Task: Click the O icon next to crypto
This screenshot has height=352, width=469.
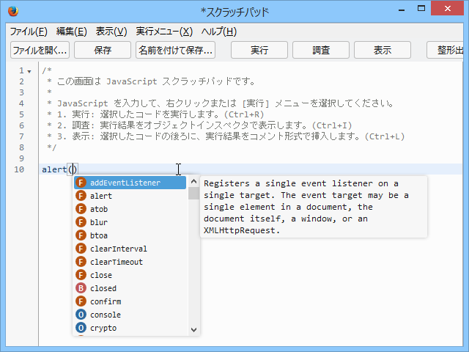Action: point(81,328)
